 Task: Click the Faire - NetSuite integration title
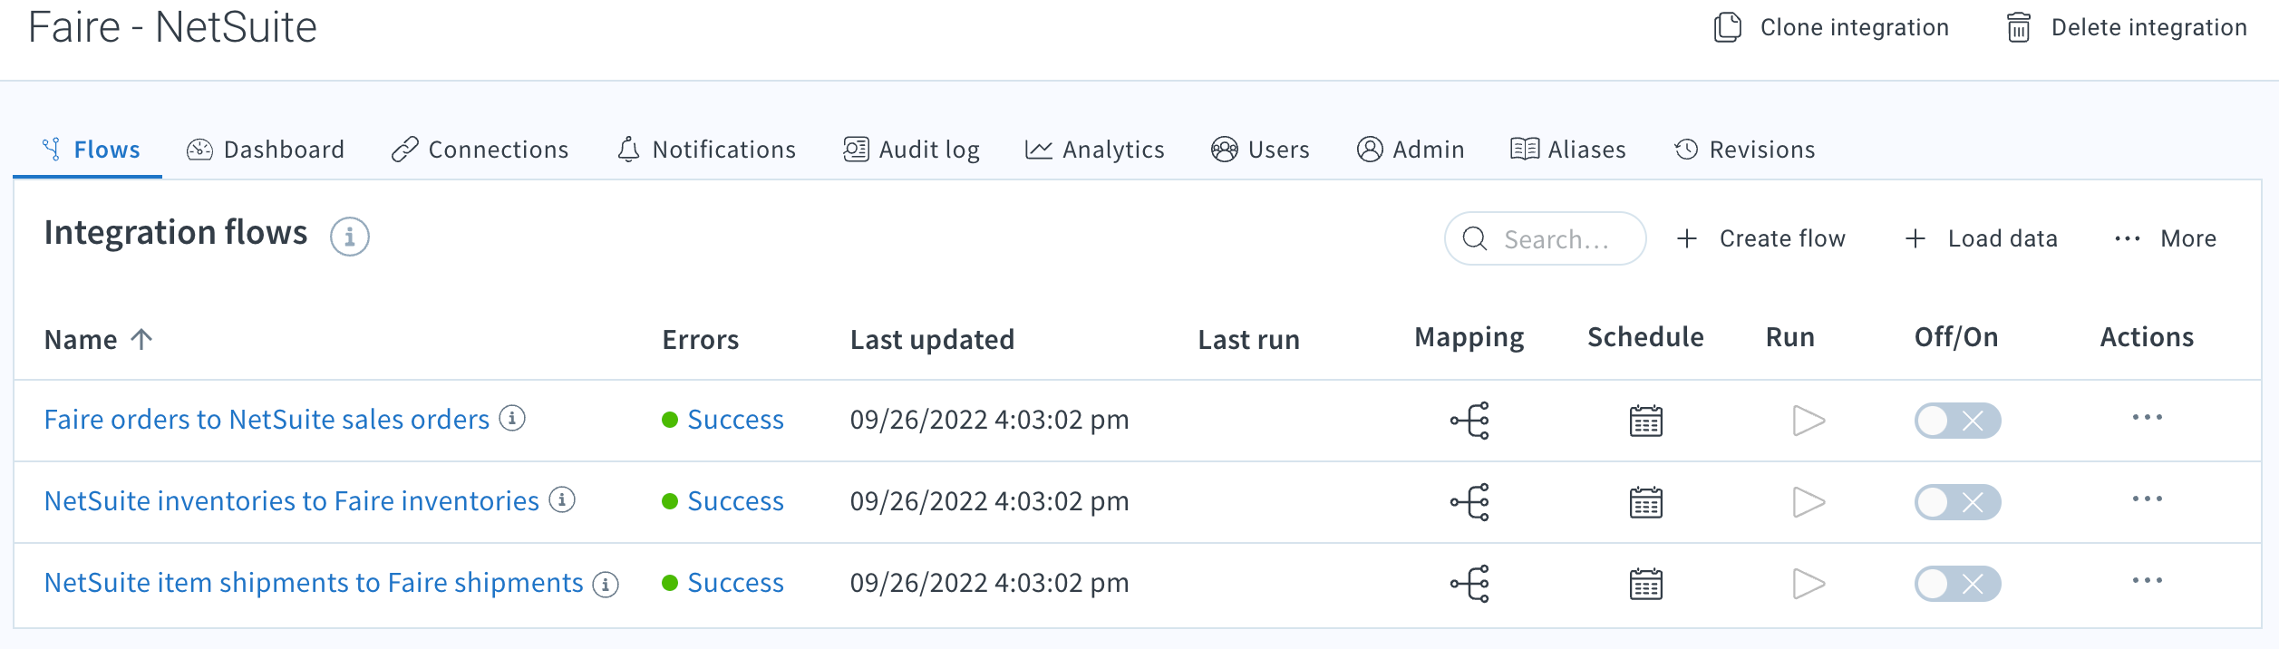(x=172, y=27)
